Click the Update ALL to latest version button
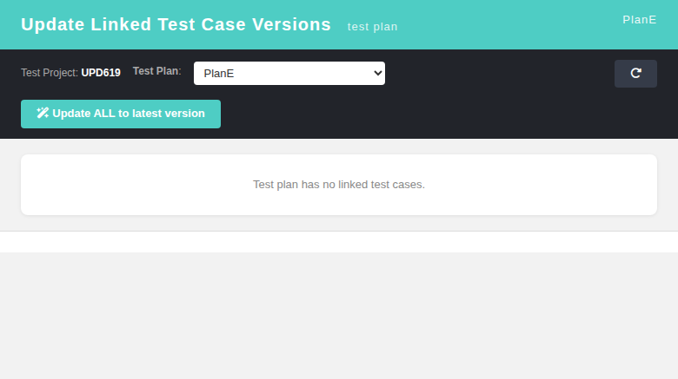The width and height of the screenshot is (678, 379). click(121, 114)
